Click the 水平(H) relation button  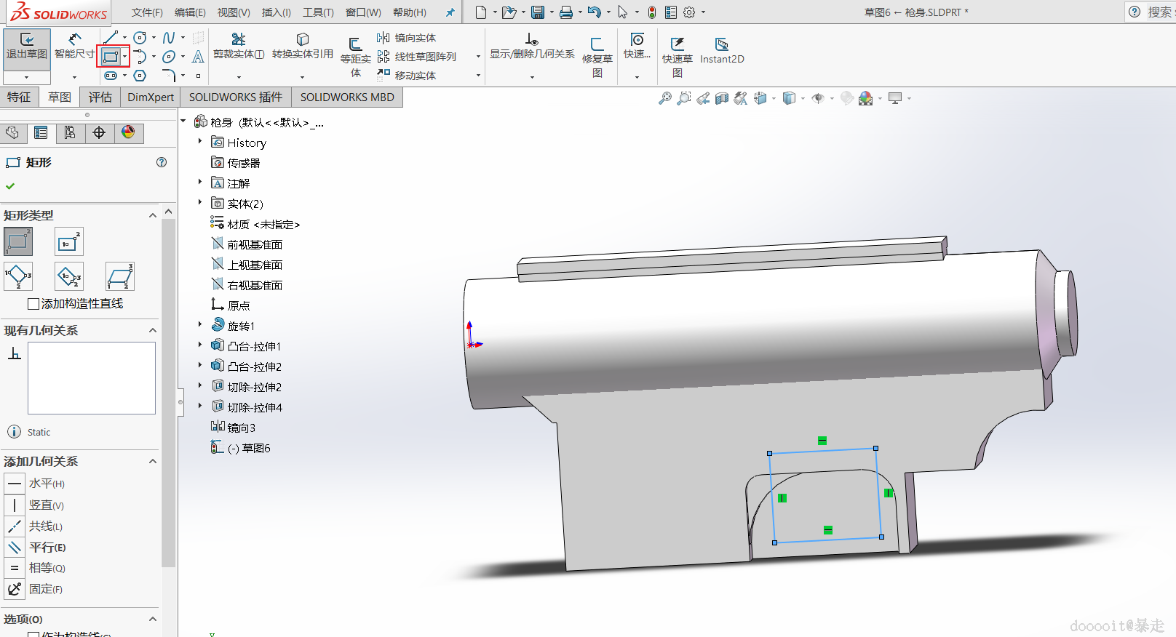[15, 484]
